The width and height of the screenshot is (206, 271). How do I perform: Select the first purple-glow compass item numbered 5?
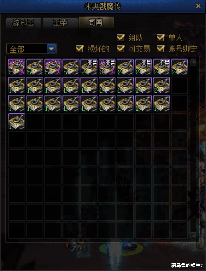(17, 67)
